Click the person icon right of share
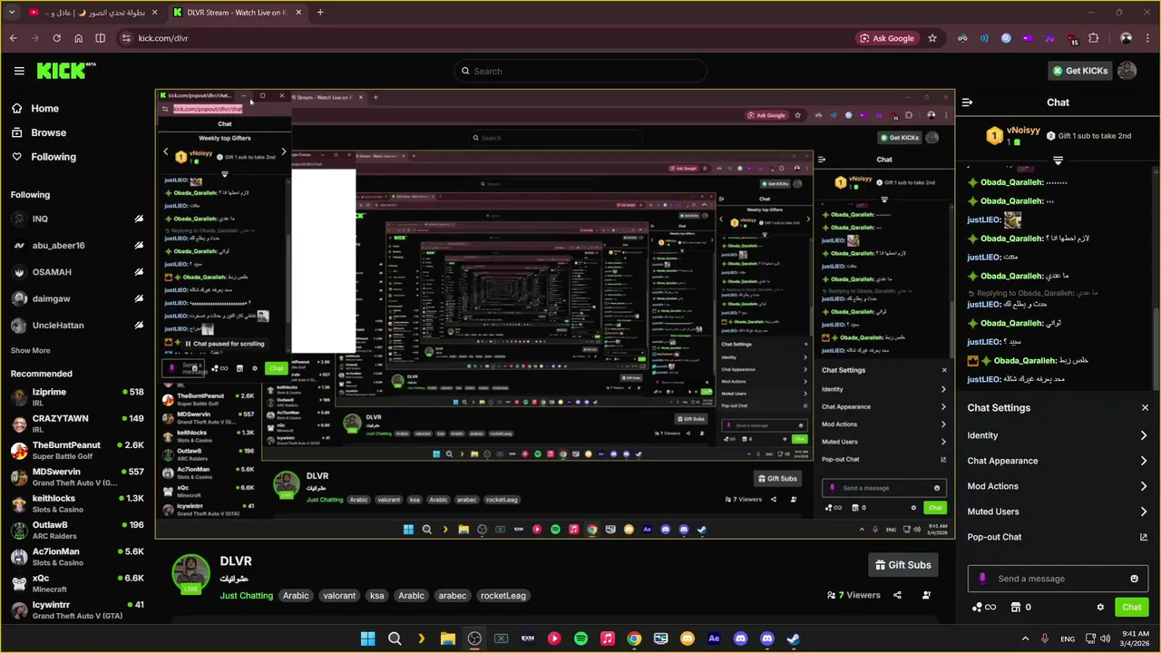Viewport: 1161px width, 653px height. pos(926,595)
